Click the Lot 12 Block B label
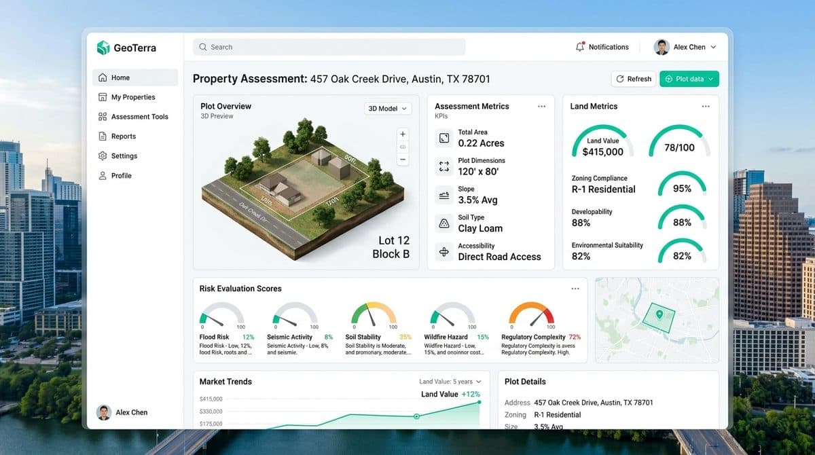 point(391,247)
